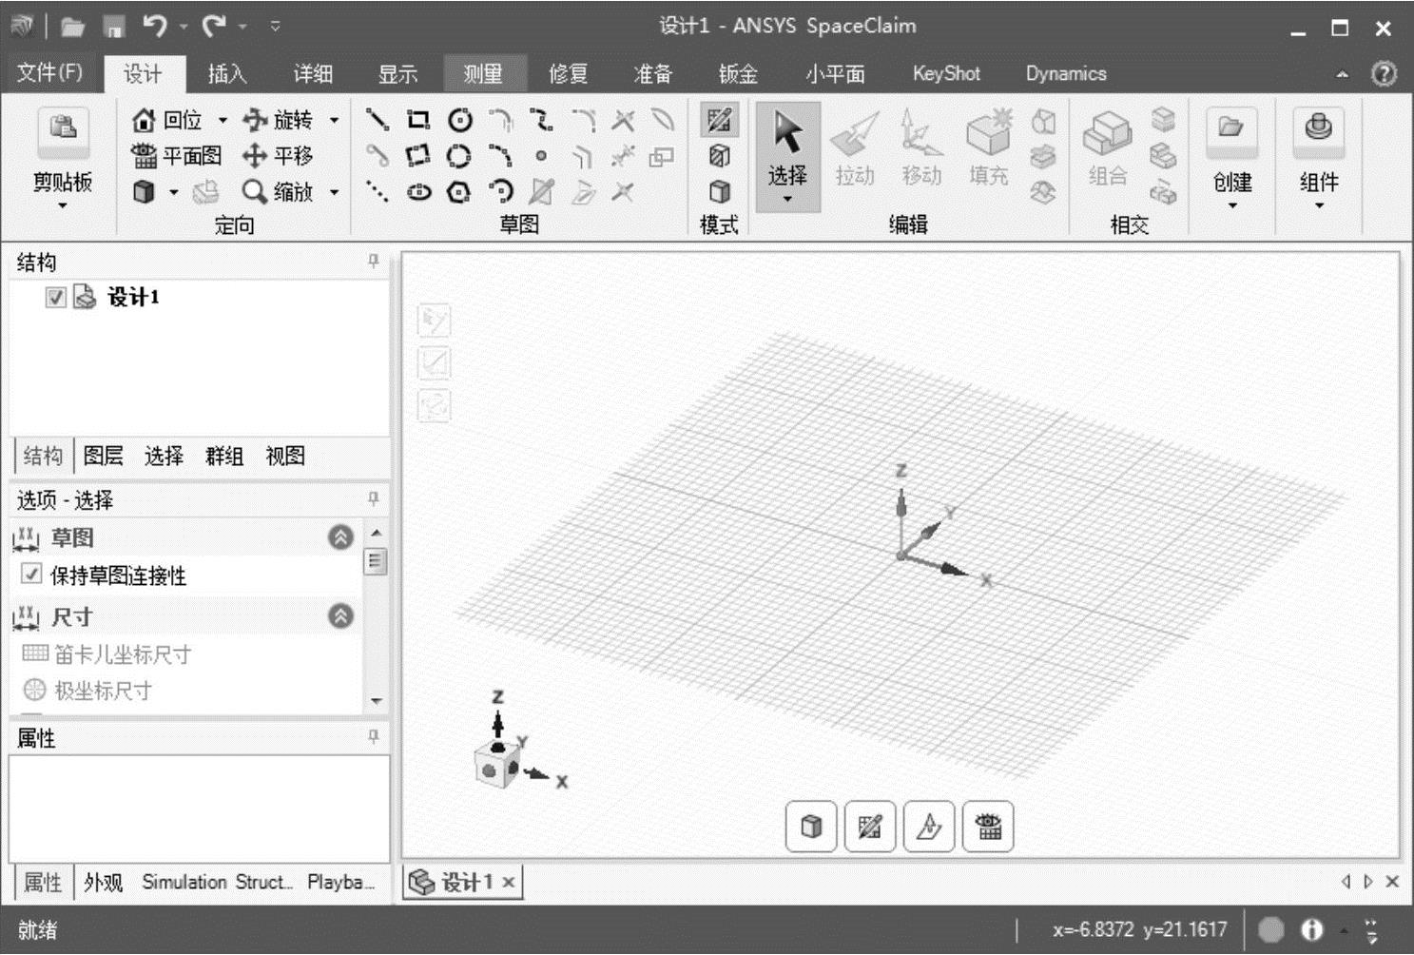Viewport: 1414px width, 955px height.
Task: Select the Line sketch tool
Action: [x=378, y=120]
